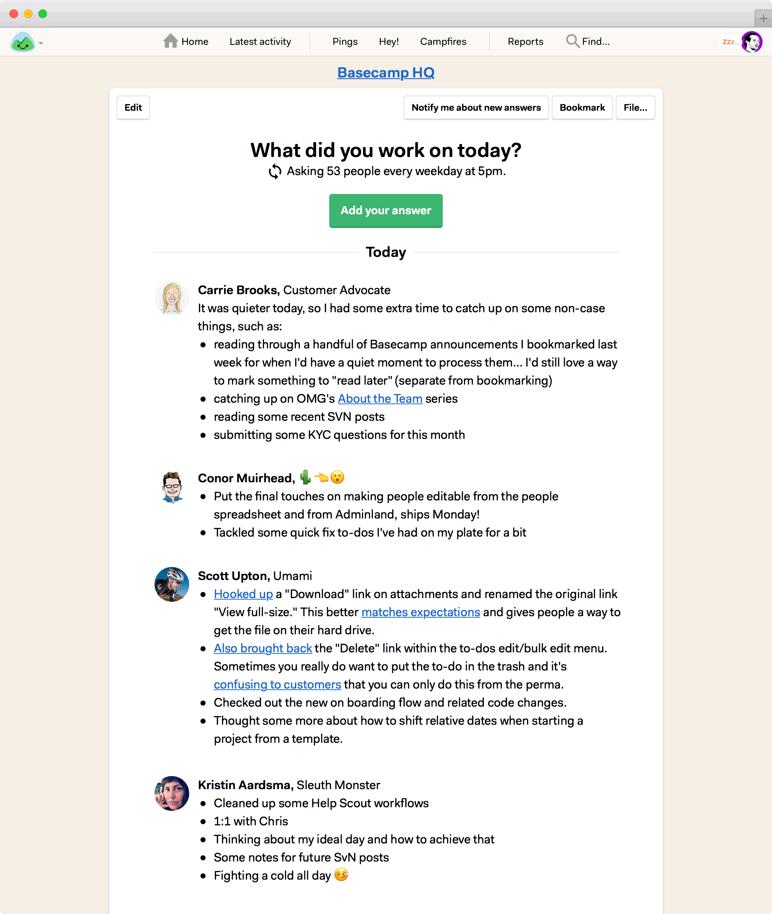The height and width of the screenshot is (914, 772).
Task: Toggle Notify me about new answers
Action: [x=476, y=108]
